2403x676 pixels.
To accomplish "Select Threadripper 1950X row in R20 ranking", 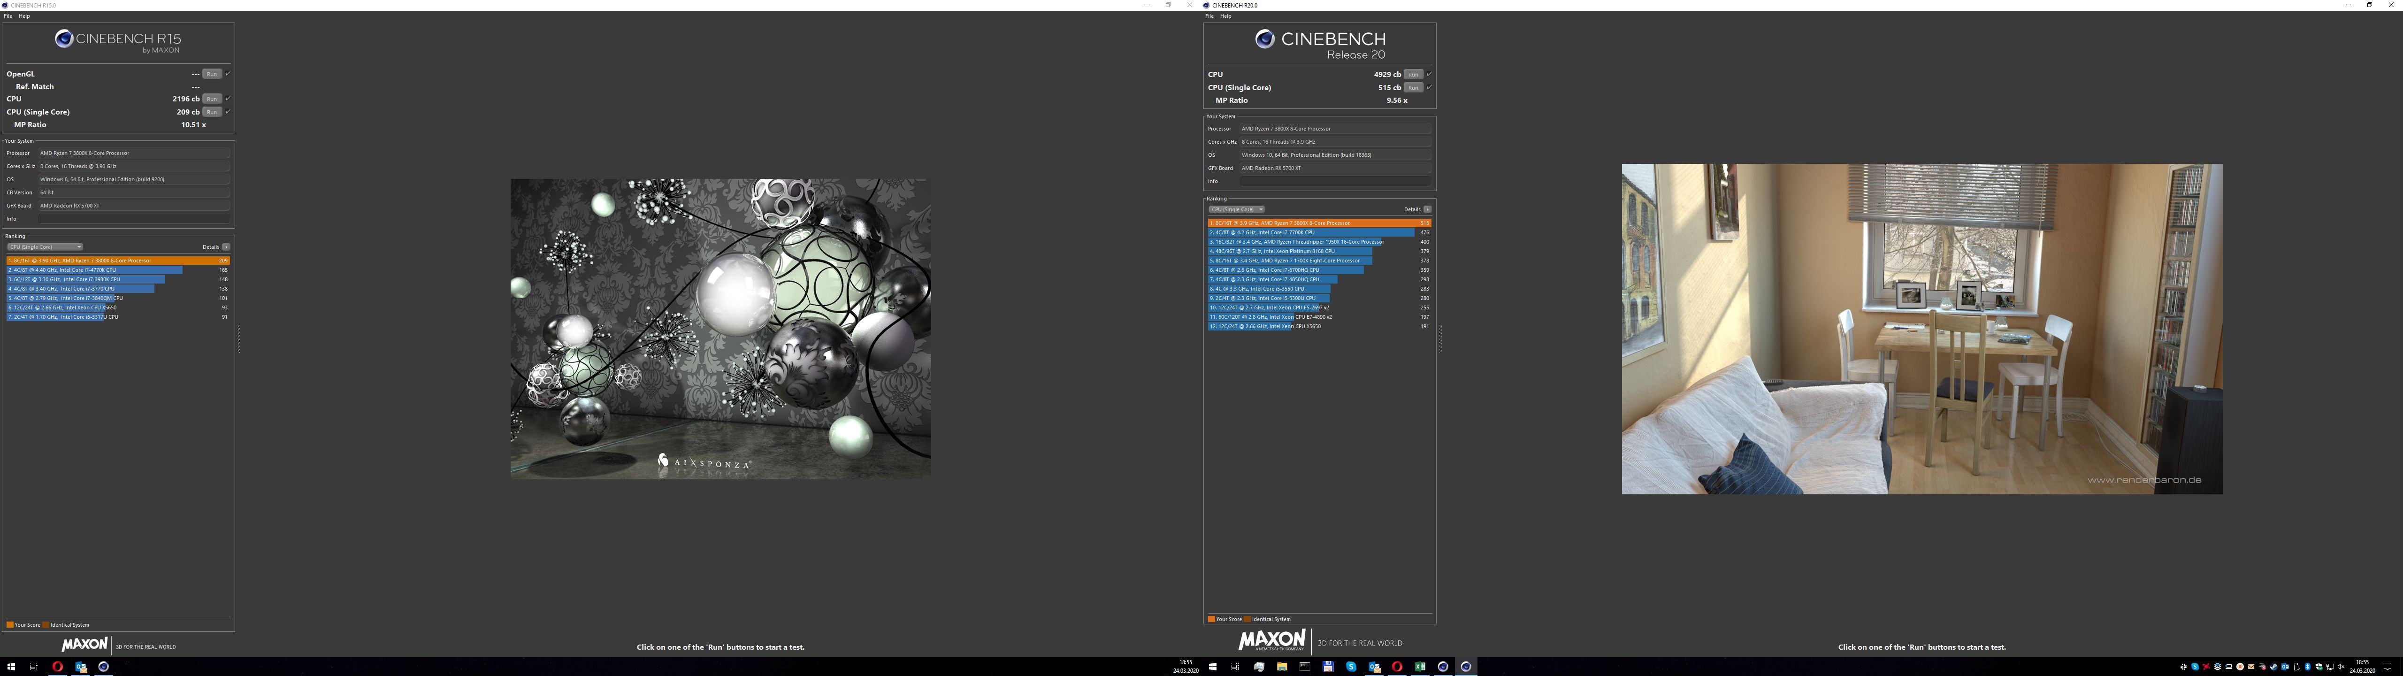I will click(x=1319, y=242).
